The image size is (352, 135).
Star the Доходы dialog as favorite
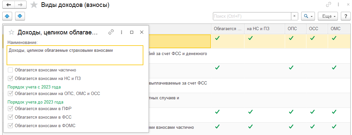11,32
